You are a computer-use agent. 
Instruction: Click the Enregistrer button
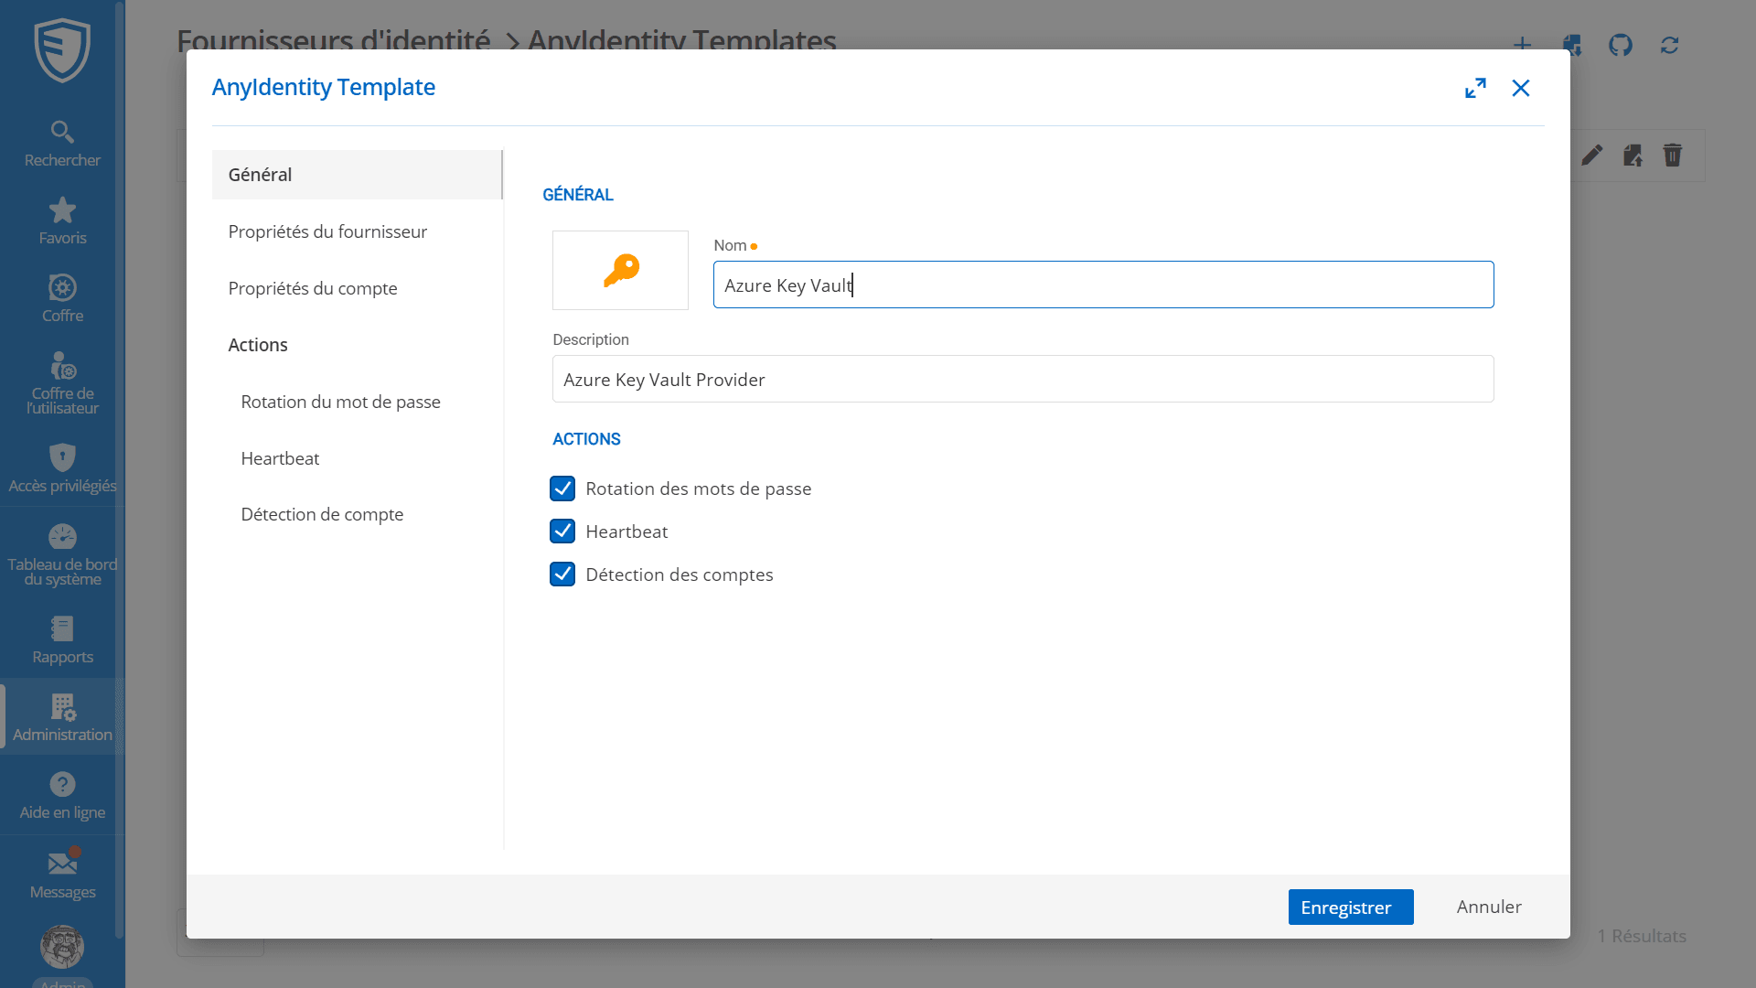point(1350,907)
